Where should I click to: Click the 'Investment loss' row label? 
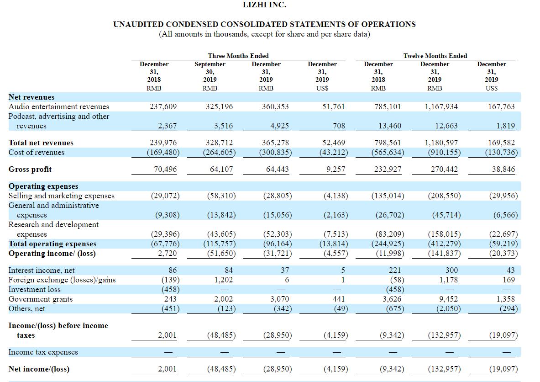[x=34, y=290]
